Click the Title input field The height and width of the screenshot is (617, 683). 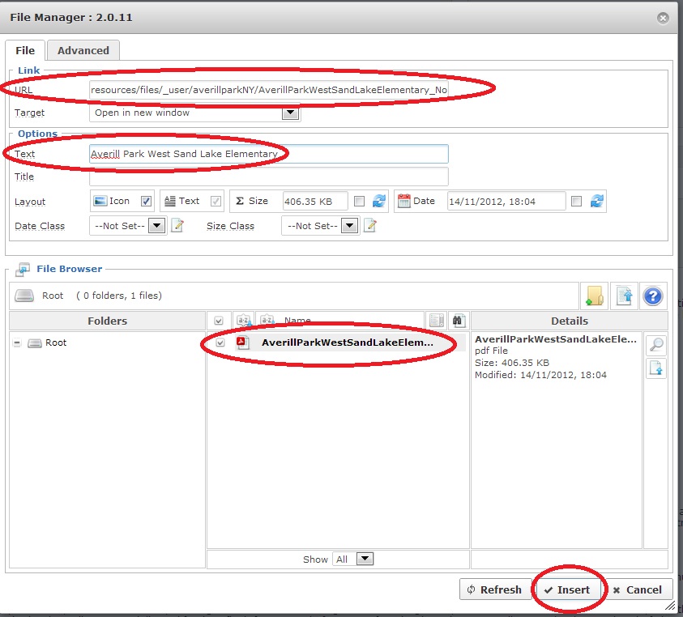(268, 177)
